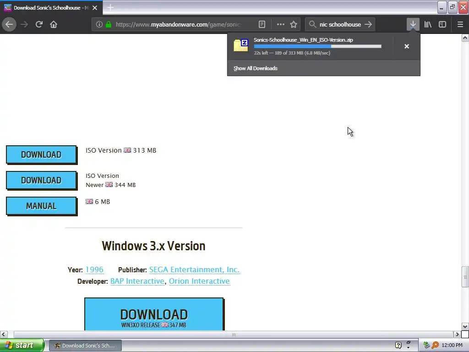Click the search box with 'nic schoolhouse'
Image resolution: width=469 pixels, height=352 pixels.
pyautogui.click(x=340, y=24)
